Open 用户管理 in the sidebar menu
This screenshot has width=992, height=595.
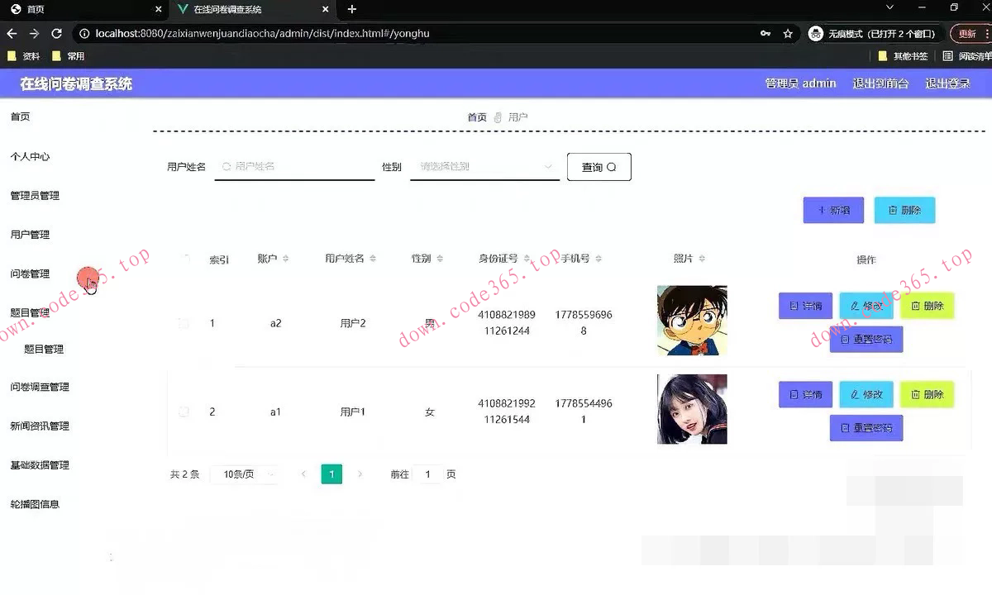coord(31,234)
